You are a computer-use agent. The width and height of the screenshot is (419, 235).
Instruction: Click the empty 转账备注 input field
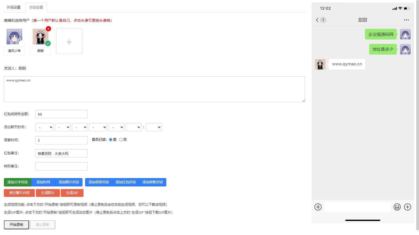(x=62, y=166)
